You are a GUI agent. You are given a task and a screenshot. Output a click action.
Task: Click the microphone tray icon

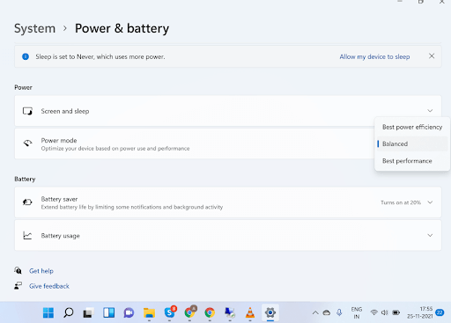[339, 312]
